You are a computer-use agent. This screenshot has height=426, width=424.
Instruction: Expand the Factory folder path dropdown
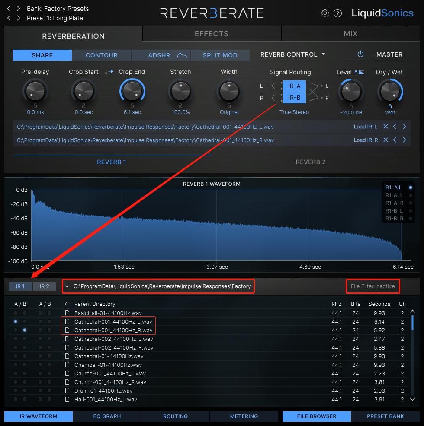(x=67, y=286)
